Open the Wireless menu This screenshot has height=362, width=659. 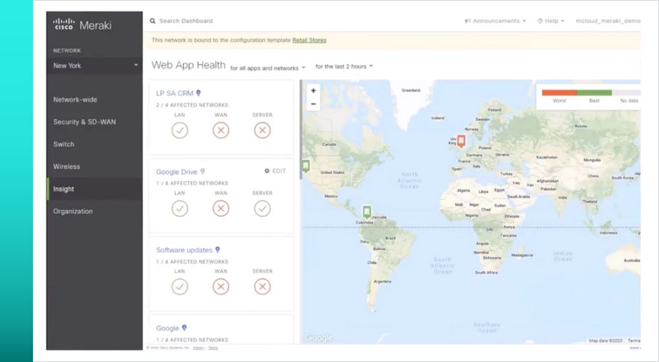94,167
